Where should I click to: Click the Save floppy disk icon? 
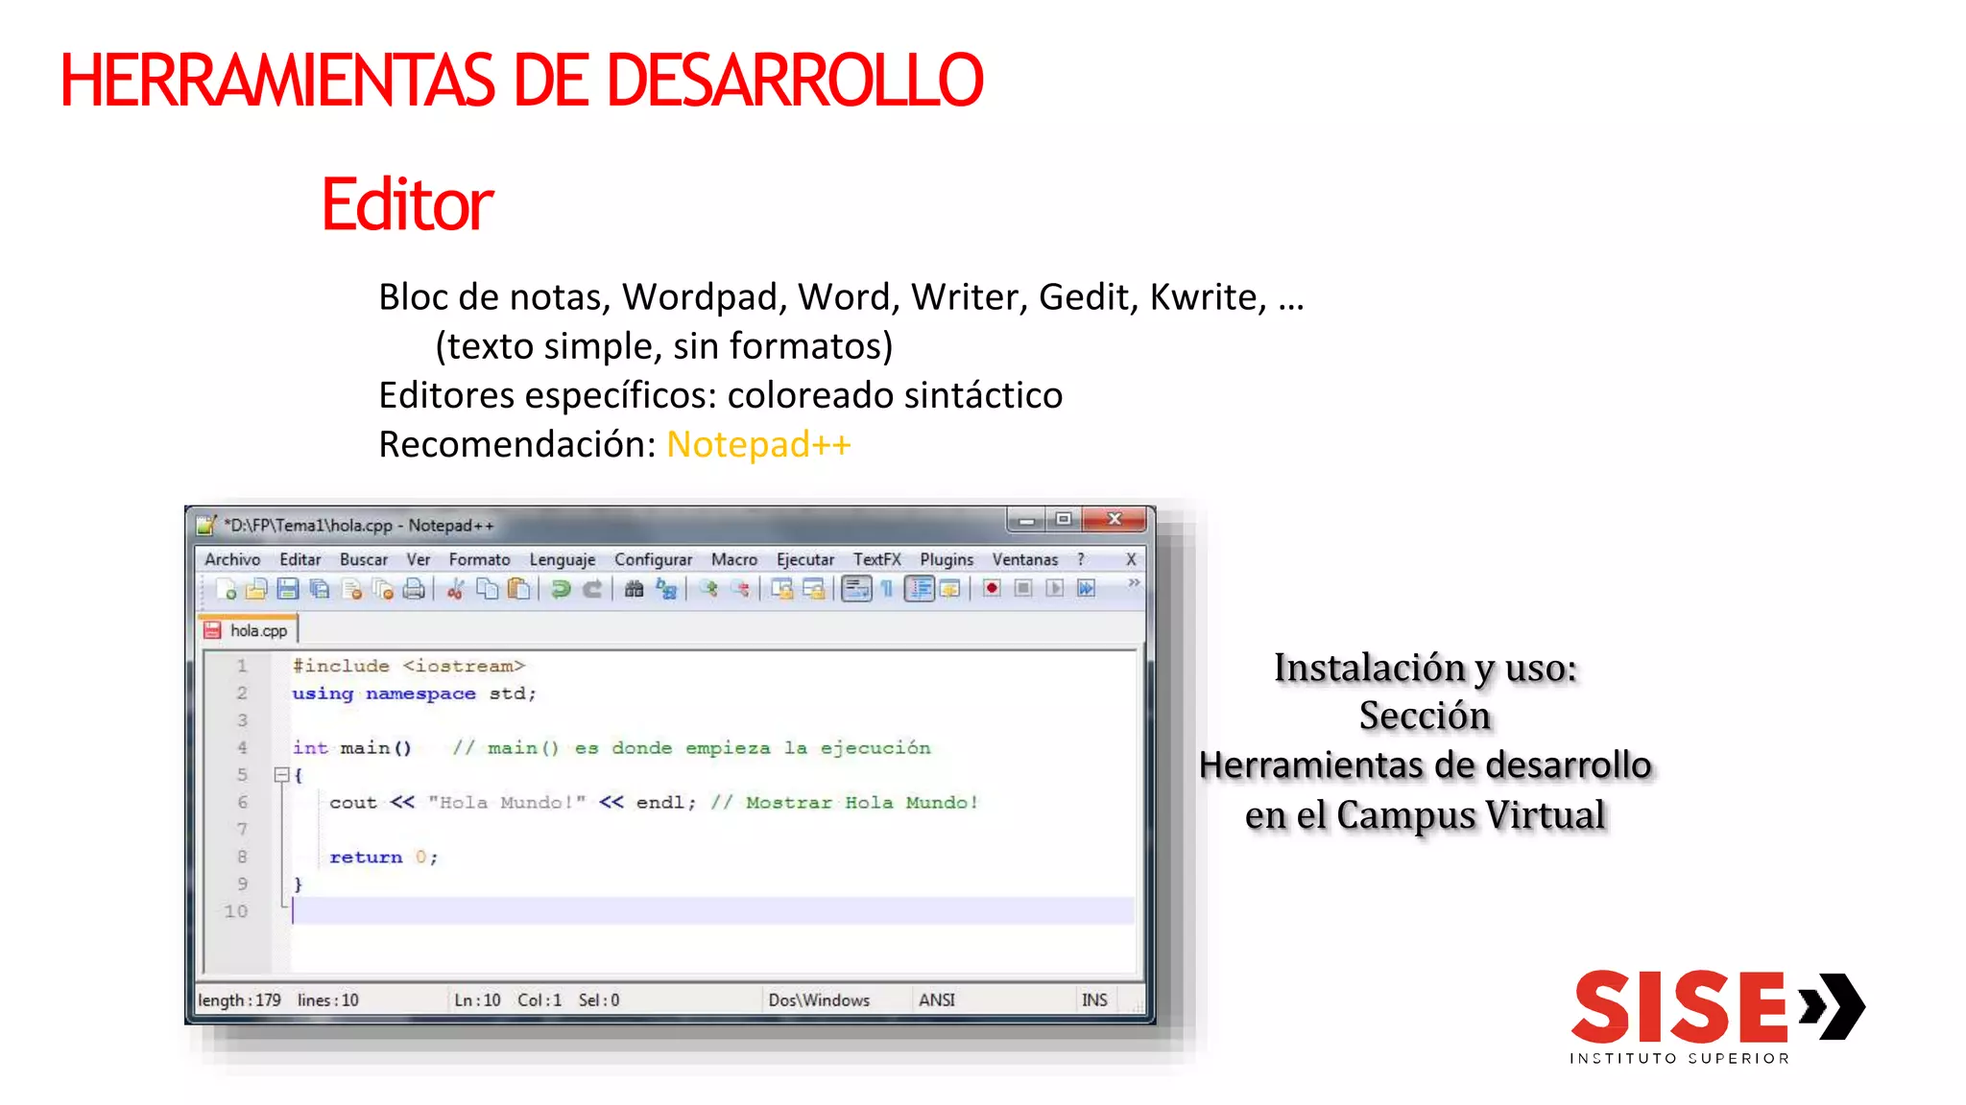[287, 589]
